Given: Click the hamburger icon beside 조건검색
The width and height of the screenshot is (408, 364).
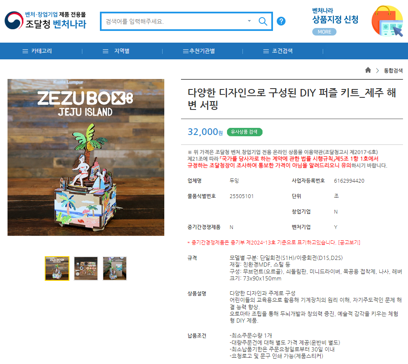Looking at the screenshot, I should [x=266, y=51].
